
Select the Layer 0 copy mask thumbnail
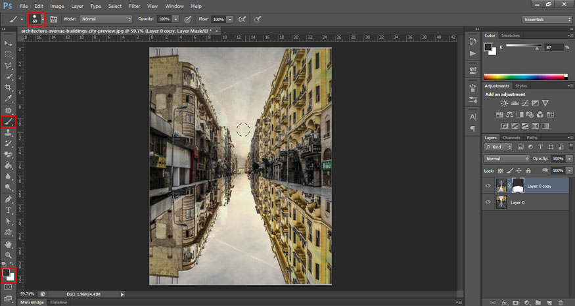(518, 186)
